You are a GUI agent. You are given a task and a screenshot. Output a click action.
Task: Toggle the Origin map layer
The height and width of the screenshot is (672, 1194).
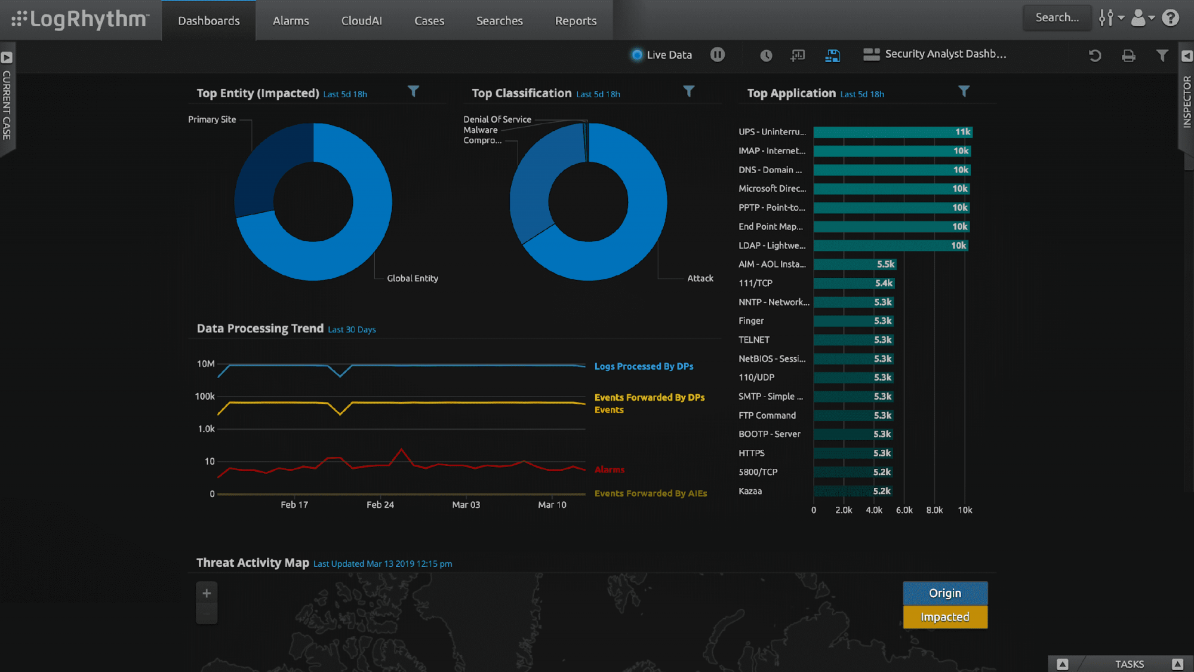click(x=944, y=593)
